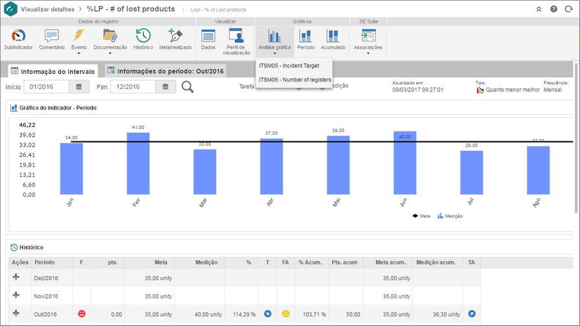
Task: Click the Fev bar labeled 41,00
Action: (x=138, y=163)
